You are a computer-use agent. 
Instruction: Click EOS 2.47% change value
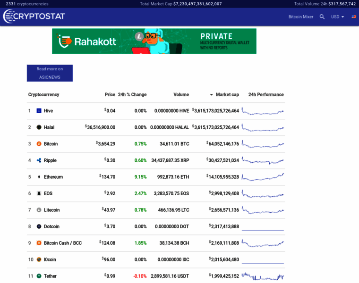140,193
